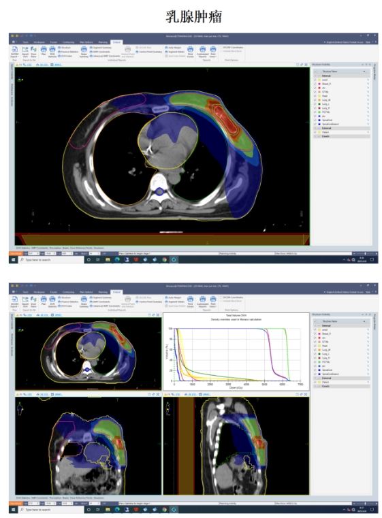Click Dose Plane icon in lower window
This screenshot has width=382, height=518.
33,302
